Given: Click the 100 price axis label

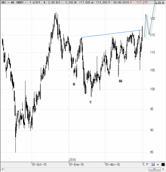Looking at the screenshot, I should [152, 89].
